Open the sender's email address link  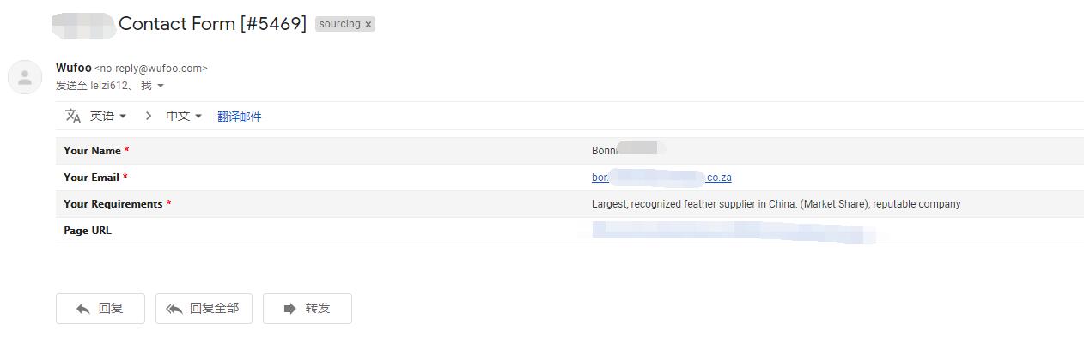(661, 178)
